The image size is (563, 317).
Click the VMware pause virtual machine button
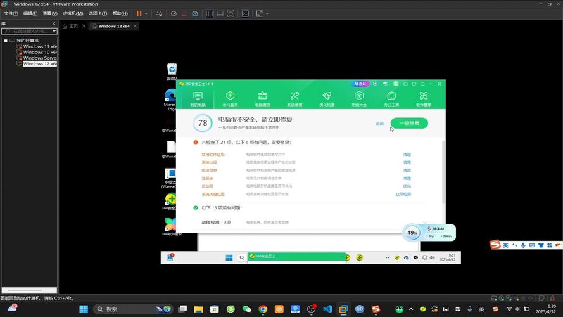pyautogui.click(x=139, y=13)
